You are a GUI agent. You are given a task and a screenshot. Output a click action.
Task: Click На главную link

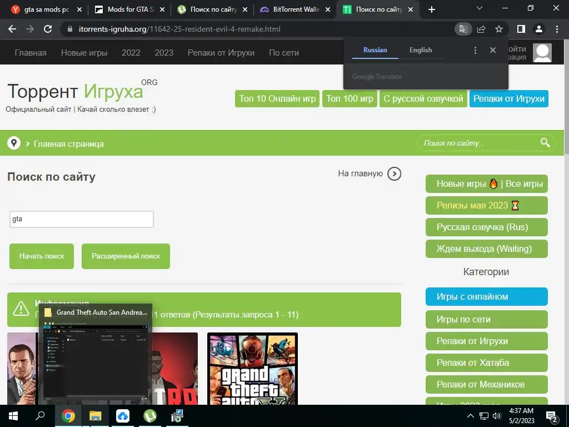tap(360, 173)
